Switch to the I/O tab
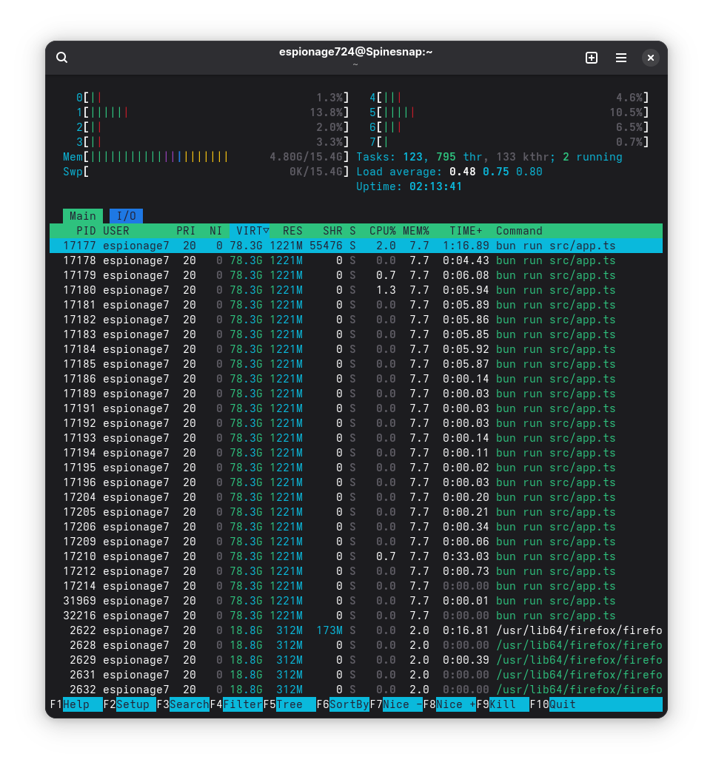The width and height of the screenshot is (713, 768). point(126,216)
